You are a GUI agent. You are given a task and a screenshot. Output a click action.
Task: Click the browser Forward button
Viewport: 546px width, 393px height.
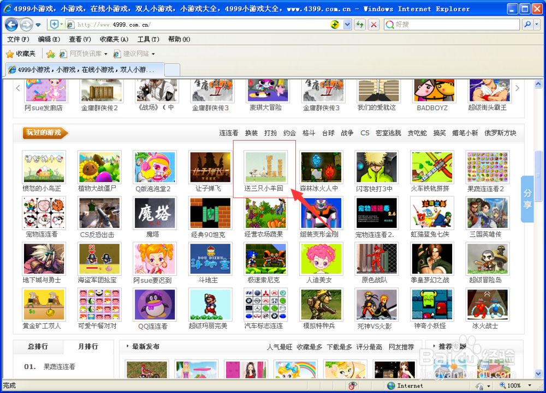[x=26, y=25]
